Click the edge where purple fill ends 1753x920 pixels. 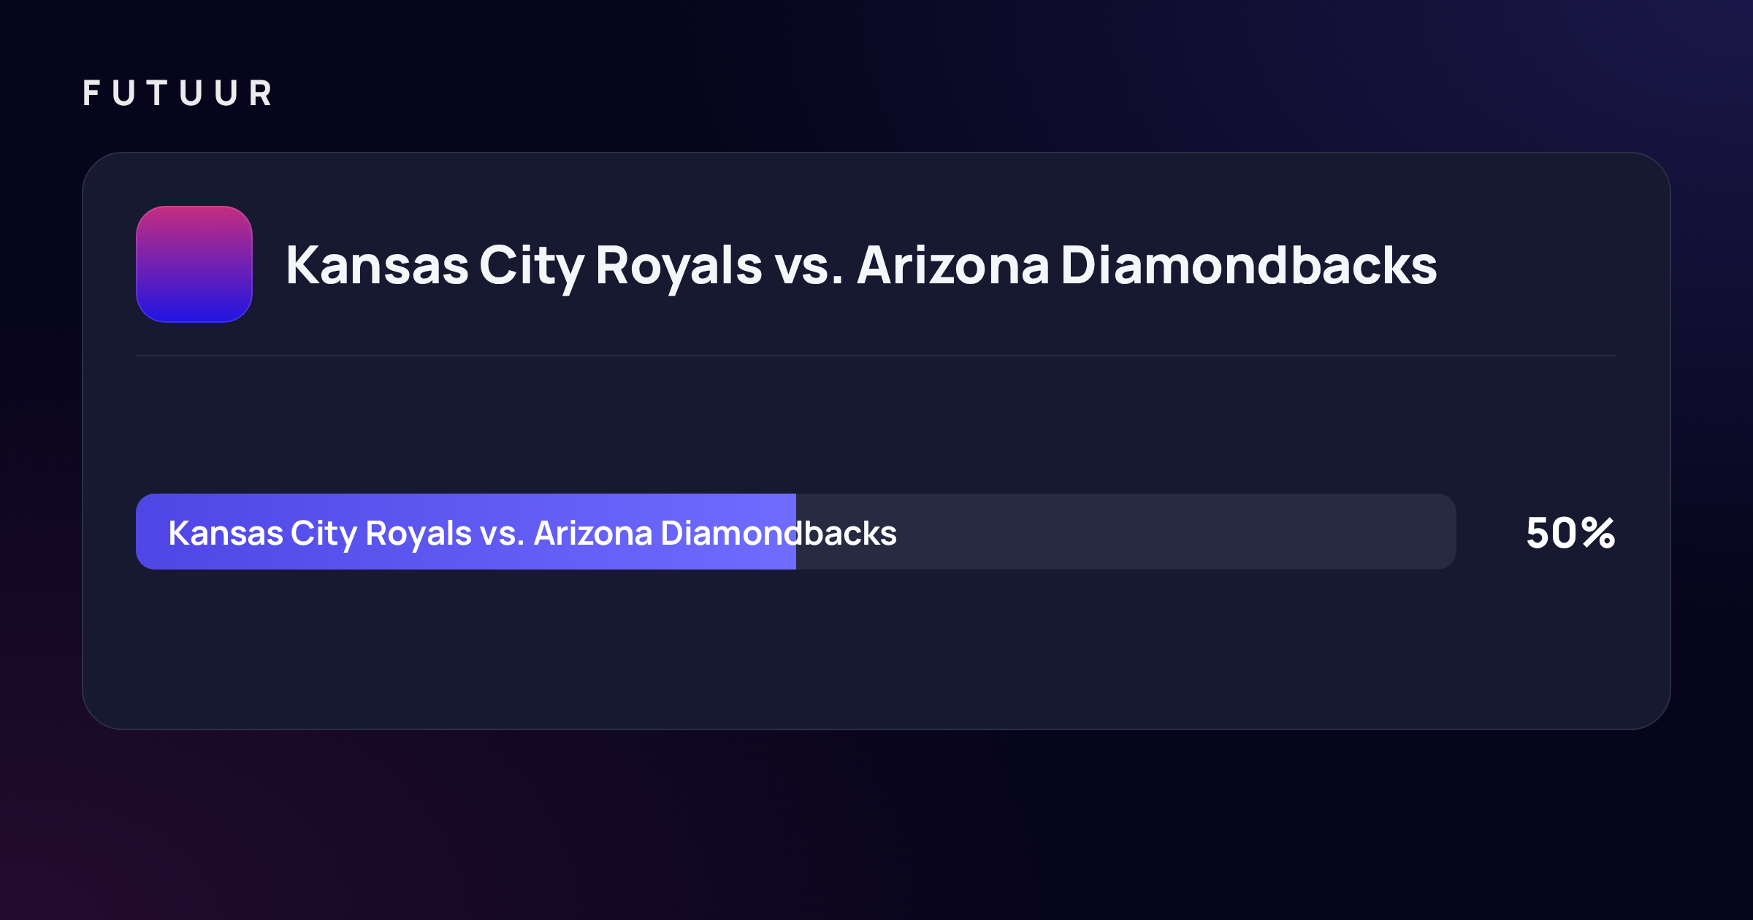pos(796,532)
